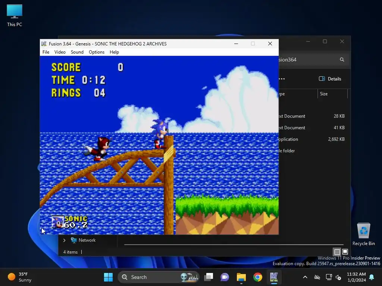Open the Options menu in Fusion

tap(97, 52)
